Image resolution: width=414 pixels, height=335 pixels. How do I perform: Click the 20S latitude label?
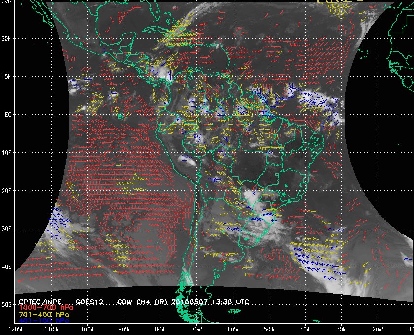tap(7, 191)
